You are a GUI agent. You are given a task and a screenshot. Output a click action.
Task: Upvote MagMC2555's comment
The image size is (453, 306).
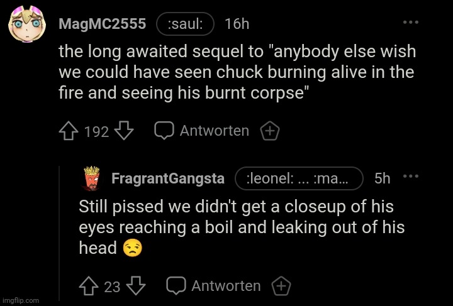pyautogui.click(x=68, y=131)
